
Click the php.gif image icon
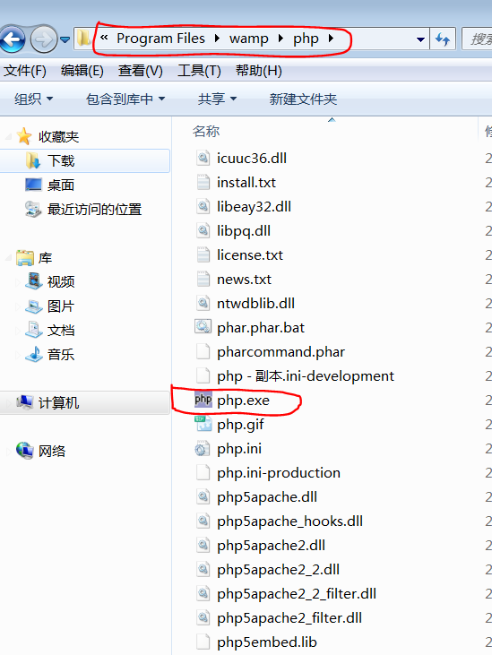[203, 424]
